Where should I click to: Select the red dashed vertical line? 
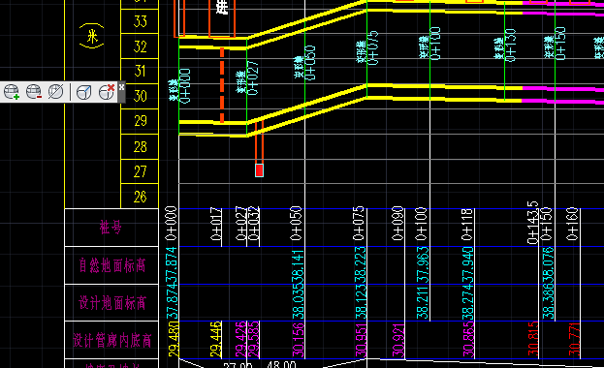[222, 85]
